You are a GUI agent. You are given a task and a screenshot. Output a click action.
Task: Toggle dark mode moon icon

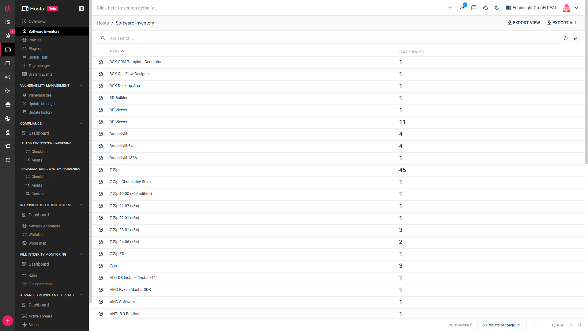(497, 8)
